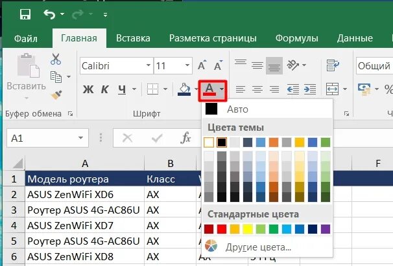Align text left
Screen dimensions: 393x266
(241, 89)
